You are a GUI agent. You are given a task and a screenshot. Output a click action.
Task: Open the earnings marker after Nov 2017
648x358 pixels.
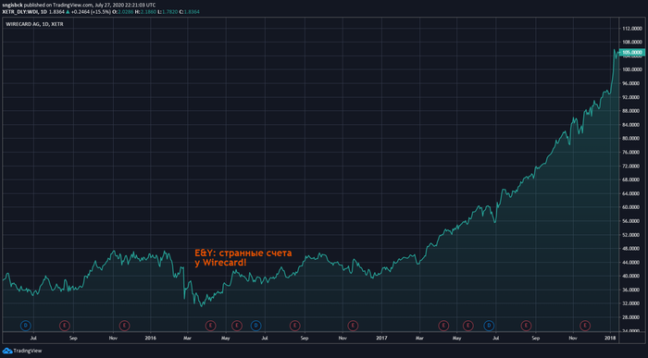585,326
